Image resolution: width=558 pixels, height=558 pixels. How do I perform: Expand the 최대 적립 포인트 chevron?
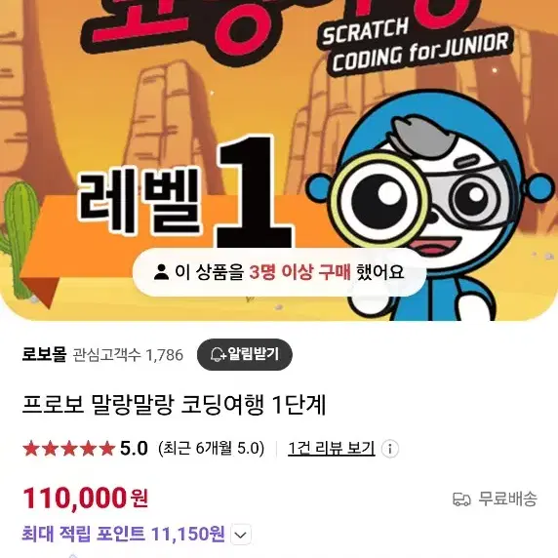click(x=241, y=535)
